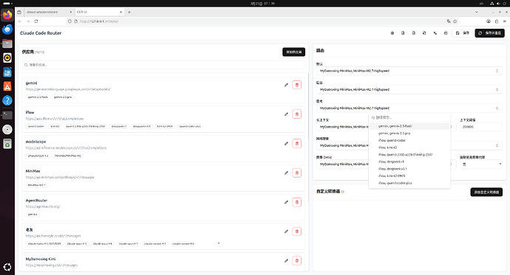Reload the page in Firefox

click(x=36, y=21)
